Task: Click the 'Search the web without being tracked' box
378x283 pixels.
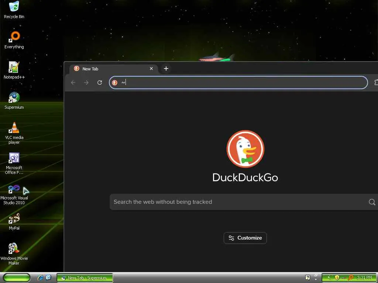Action: [244, 202]
